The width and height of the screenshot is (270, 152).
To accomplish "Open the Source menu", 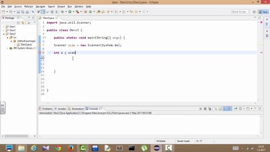I will [x=18, y=7].
